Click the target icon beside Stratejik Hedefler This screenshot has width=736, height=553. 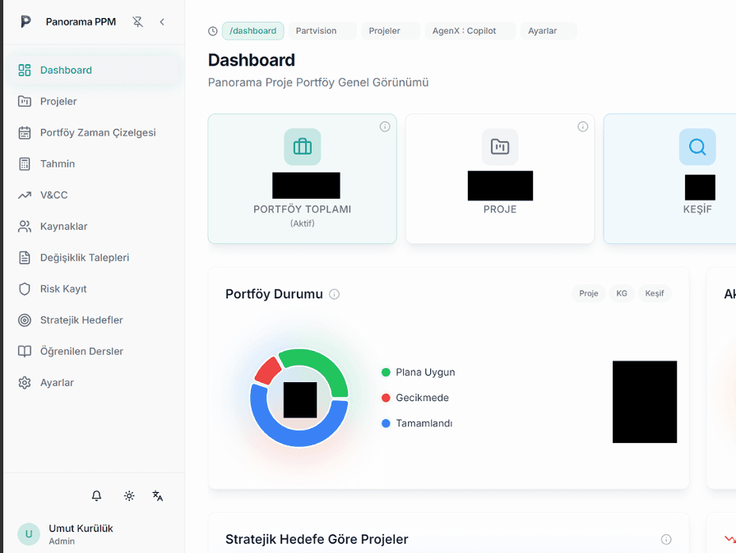point(25,320)
